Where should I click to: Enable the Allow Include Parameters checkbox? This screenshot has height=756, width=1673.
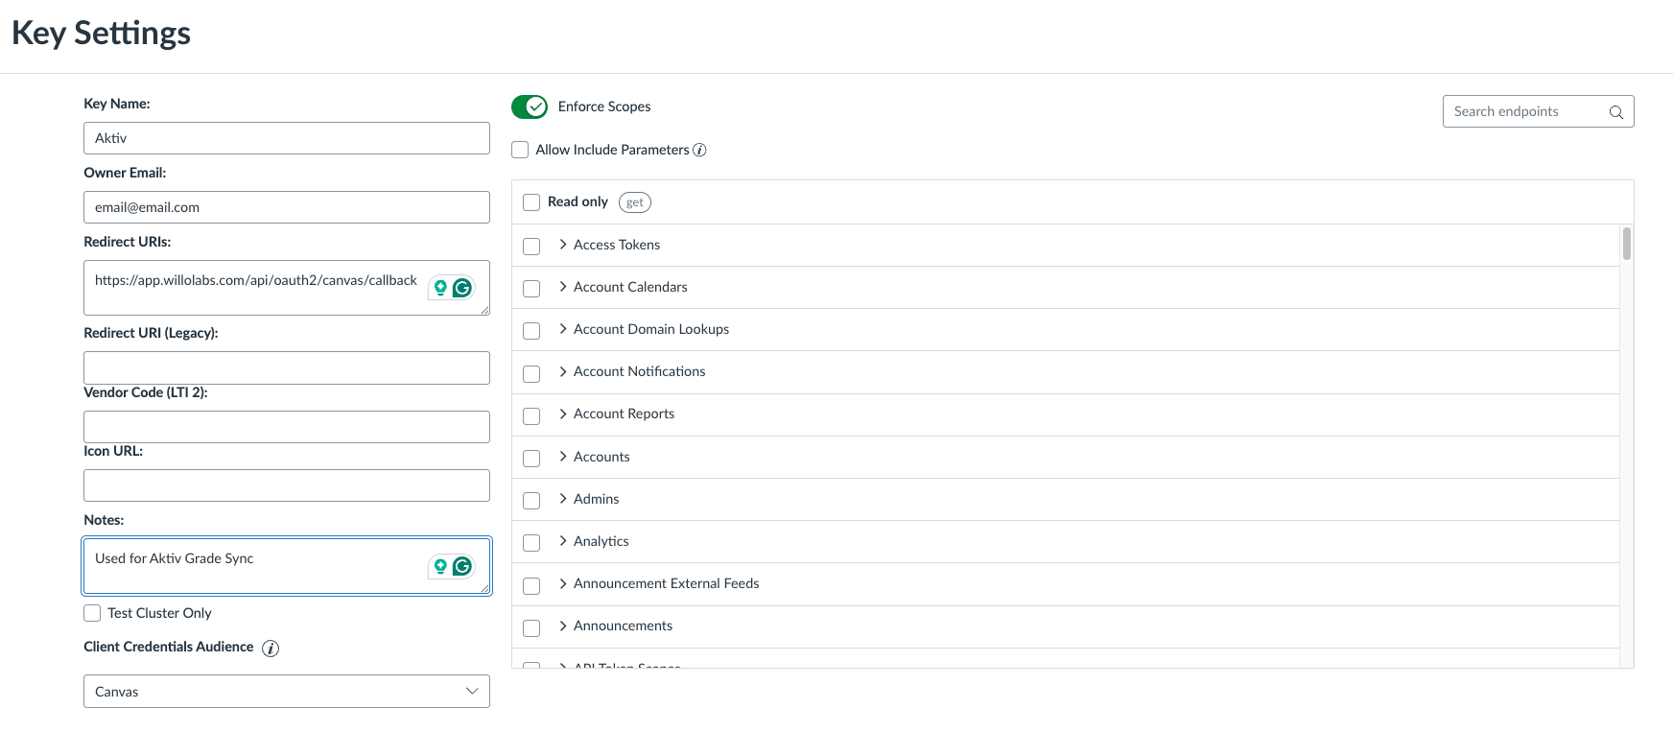[520, 150]
